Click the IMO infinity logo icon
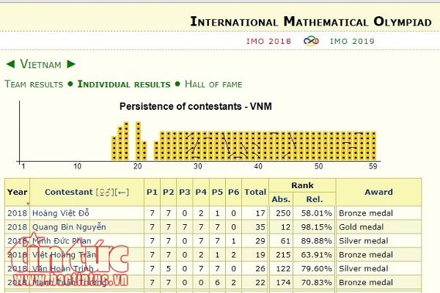Screen dimensions: 440x293 click(x=312, y=41)
